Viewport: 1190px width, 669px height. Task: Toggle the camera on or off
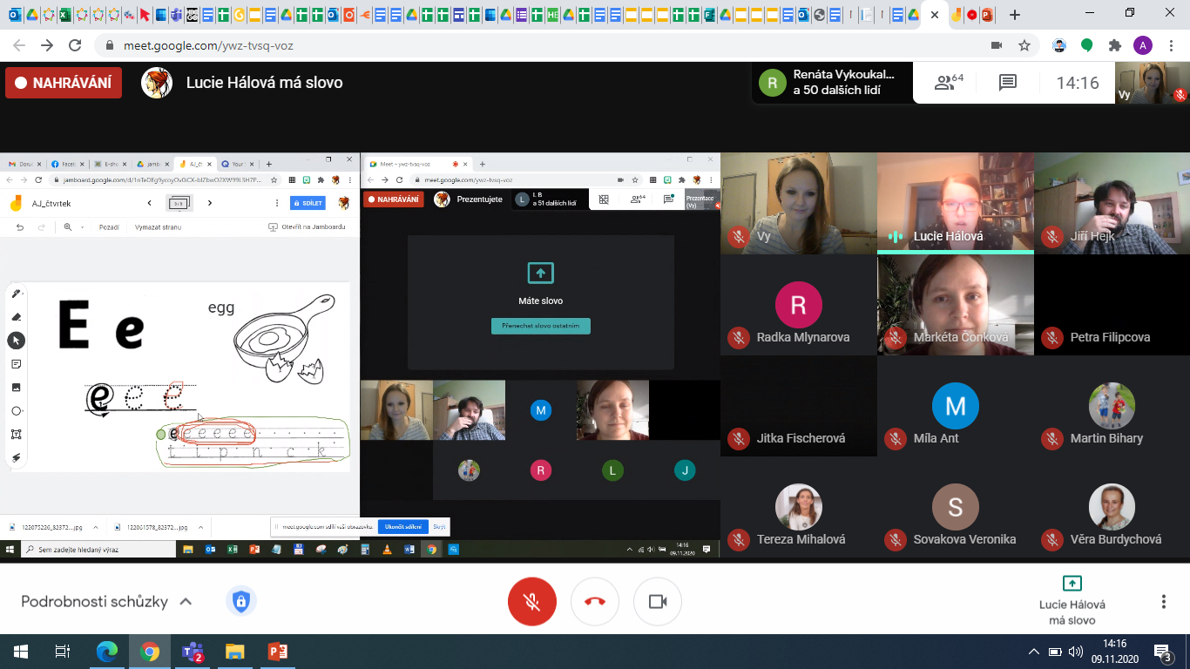[x=658, y=602]
